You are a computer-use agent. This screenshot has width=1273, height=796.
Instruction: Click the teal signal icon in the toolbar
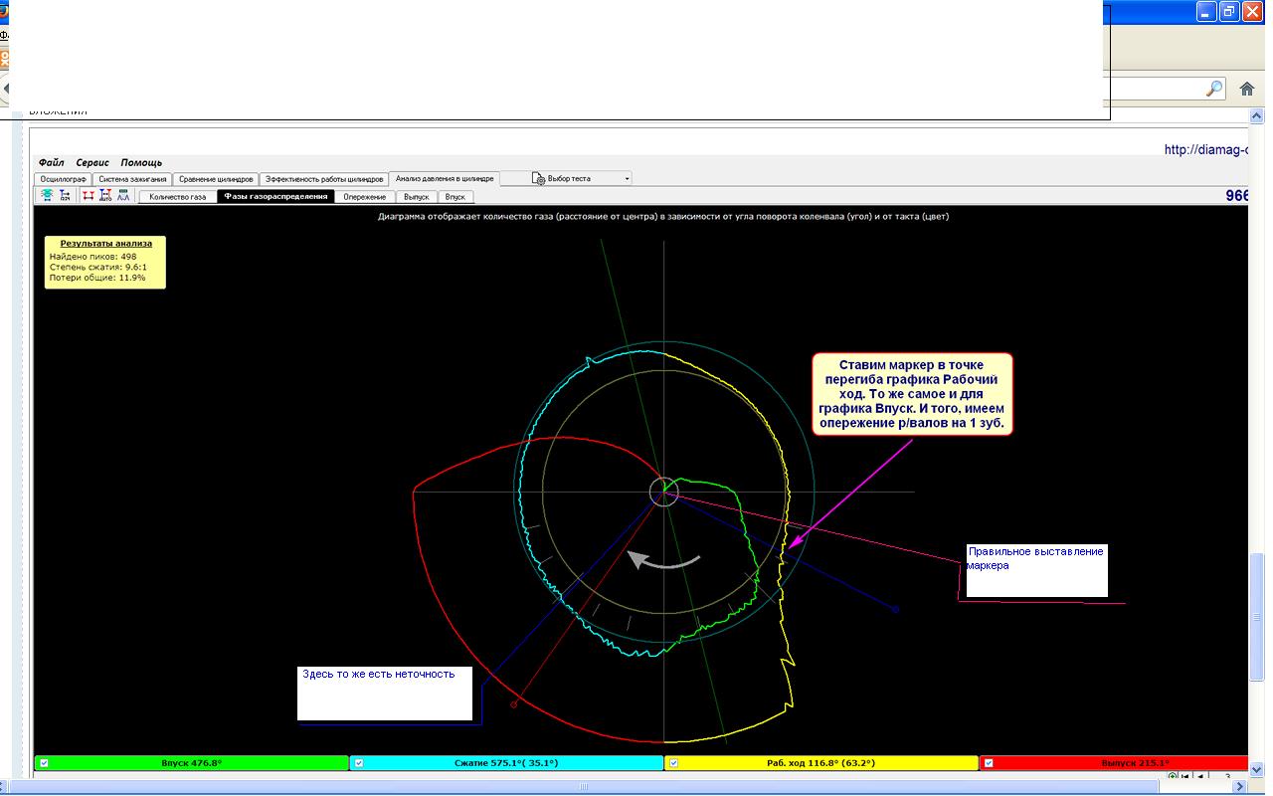47,196
